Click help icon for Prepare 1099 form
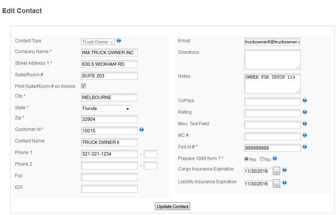This screenshot has height=215, width=336. coord(274,159)
